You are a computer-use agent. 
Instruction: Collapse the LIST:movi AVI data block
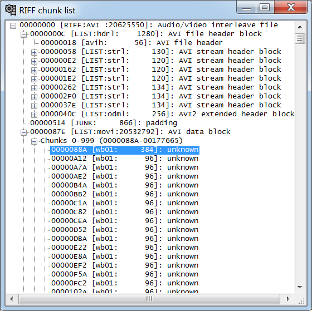[23, 132]
